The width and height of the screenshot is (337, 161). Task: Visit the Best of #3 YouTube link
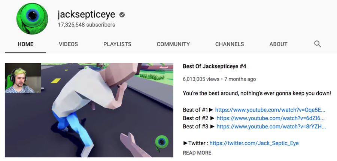tap(271, 127)
